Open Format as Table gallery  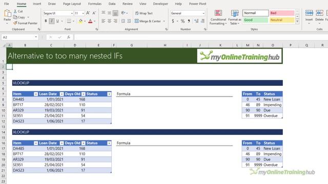pos(235,17)
